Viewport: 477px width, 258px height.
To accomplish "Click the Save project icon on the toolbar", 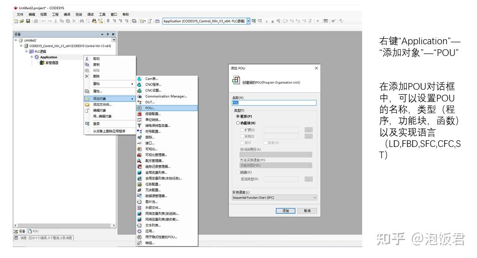I will 28,20.
